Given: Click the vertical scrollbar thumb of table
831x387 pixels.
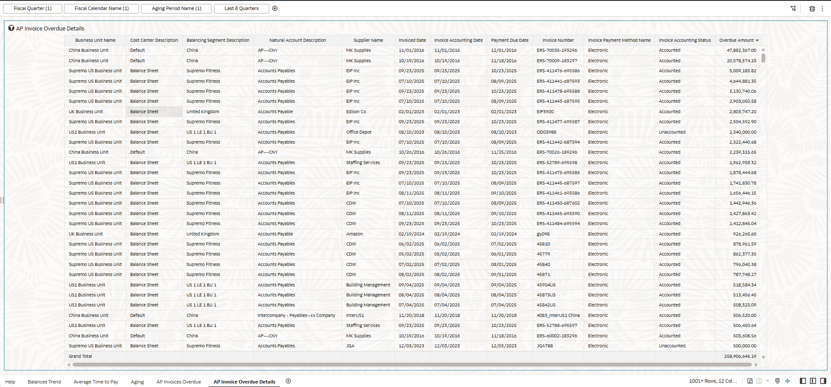Looking at the screenshot, I should point(763,57).
